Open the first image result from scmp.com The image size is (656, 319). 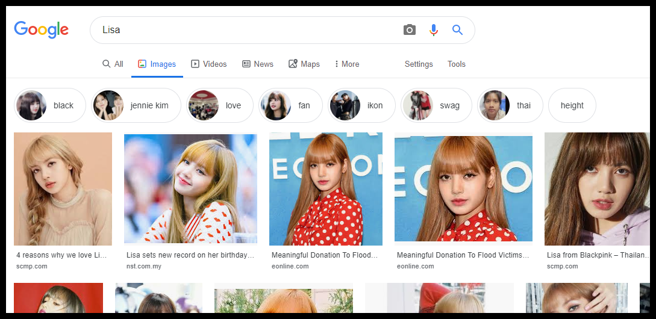[x=63, y=188]
